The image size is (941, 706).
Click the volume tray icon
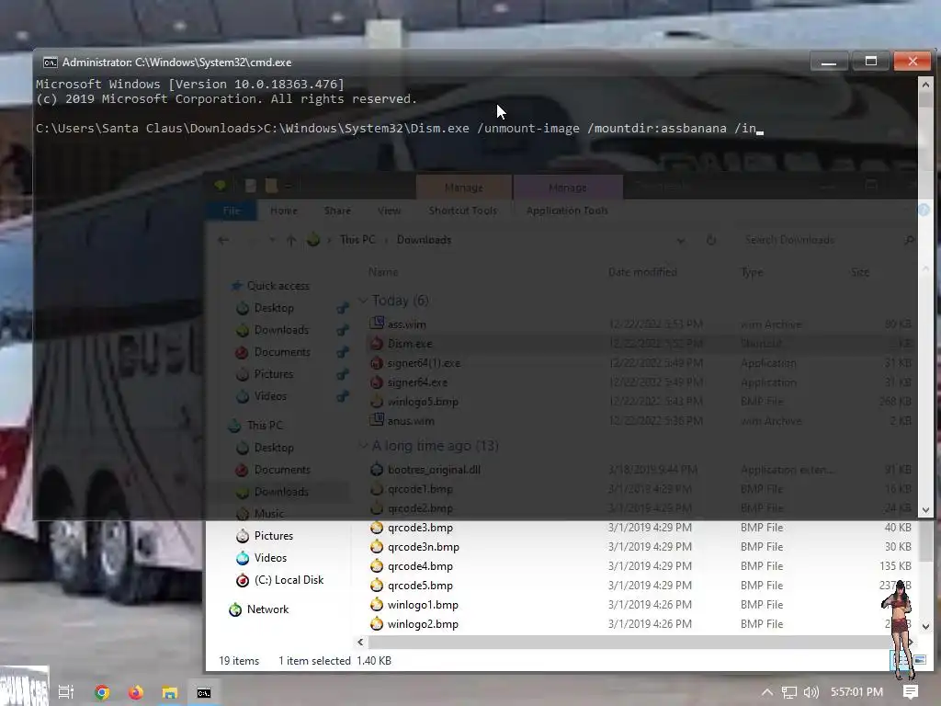click(x=811, y=692)
